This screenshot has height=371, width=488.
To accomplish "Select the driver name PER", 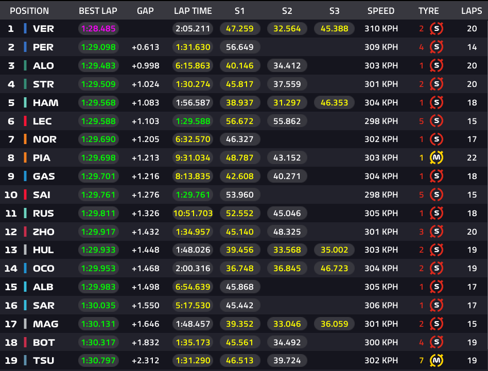I will coord(43,47).
